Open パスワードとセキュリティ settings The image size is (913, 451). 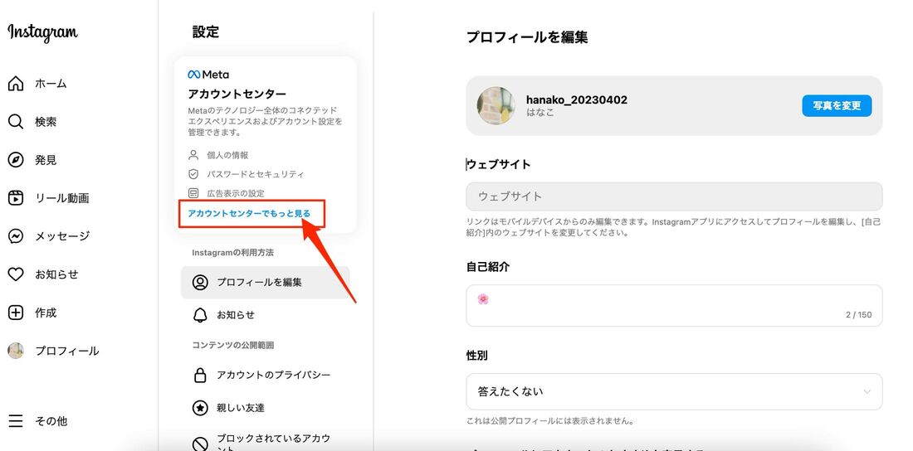coord(256,174)
